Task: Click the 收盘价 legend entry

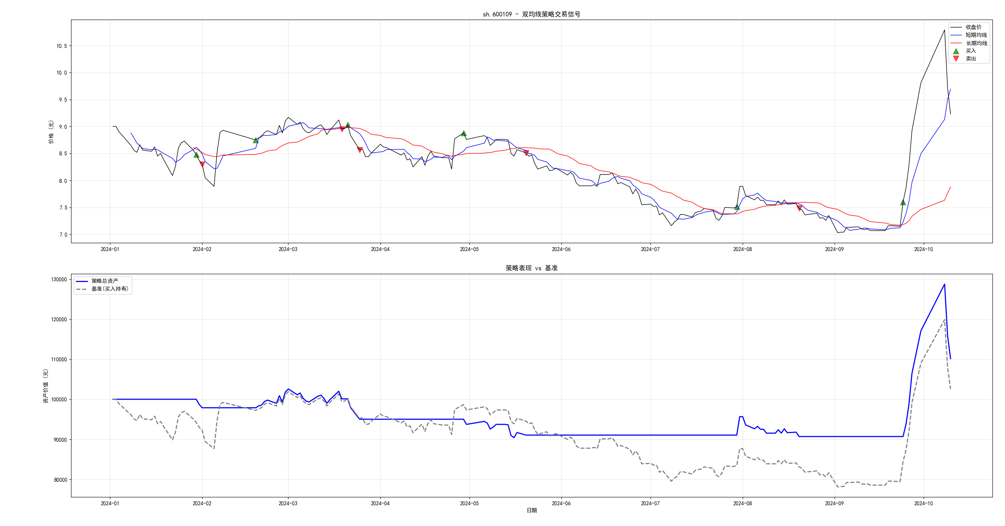Action: (973, 27)
